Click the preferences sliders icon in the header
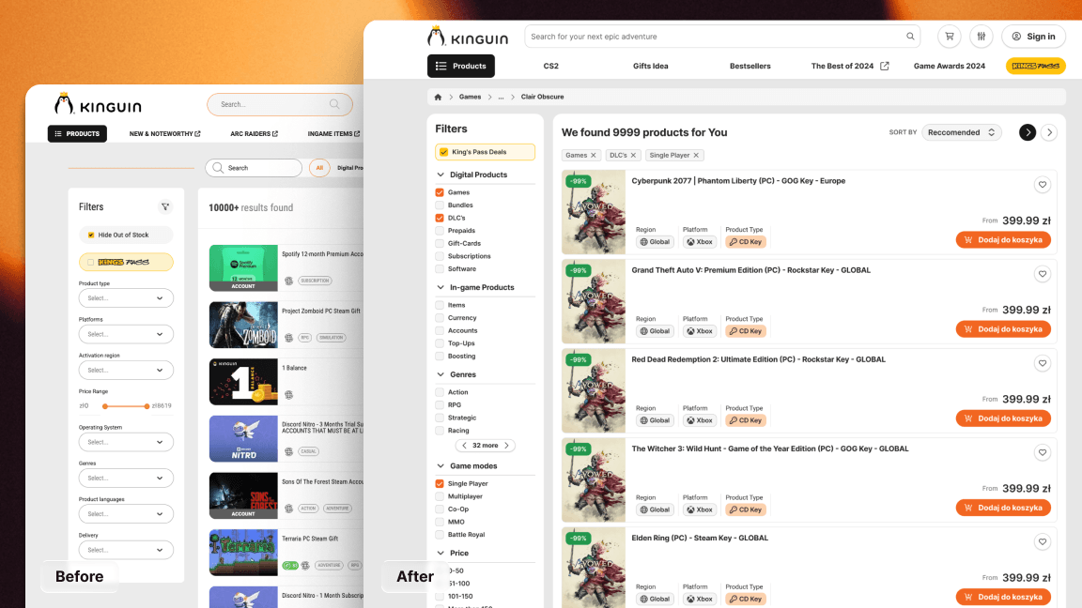 click(981, 36)
